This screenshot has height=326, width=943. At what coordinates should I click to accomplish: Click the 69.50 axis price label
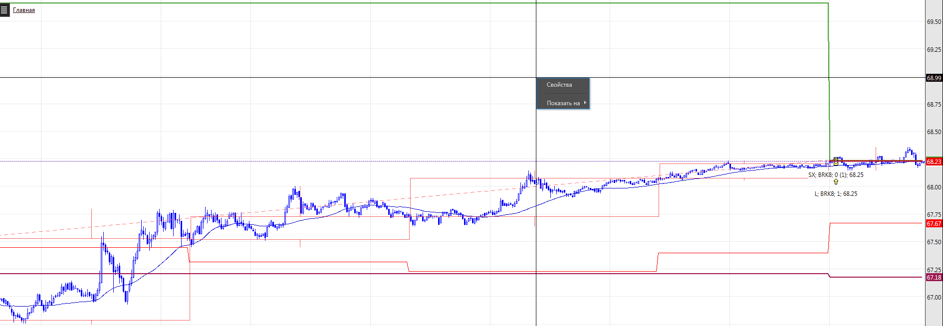coord(934,22)
